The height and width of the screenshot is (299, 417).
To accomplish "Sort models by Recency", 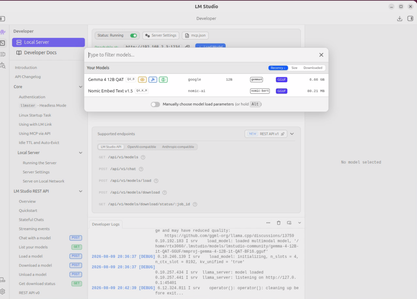I will [278, 68].
